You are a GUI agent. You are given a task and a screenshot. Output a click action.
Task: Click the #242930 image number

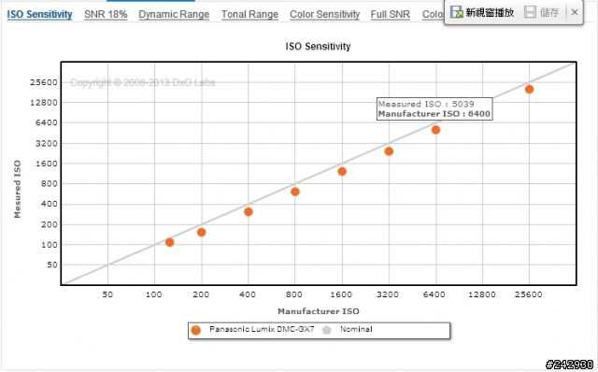[x=569, y=365]
